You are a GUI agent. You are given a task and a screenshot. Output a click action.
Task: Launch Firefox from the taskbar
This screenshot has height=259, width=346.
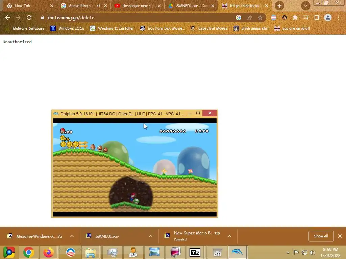coord(49,252)
